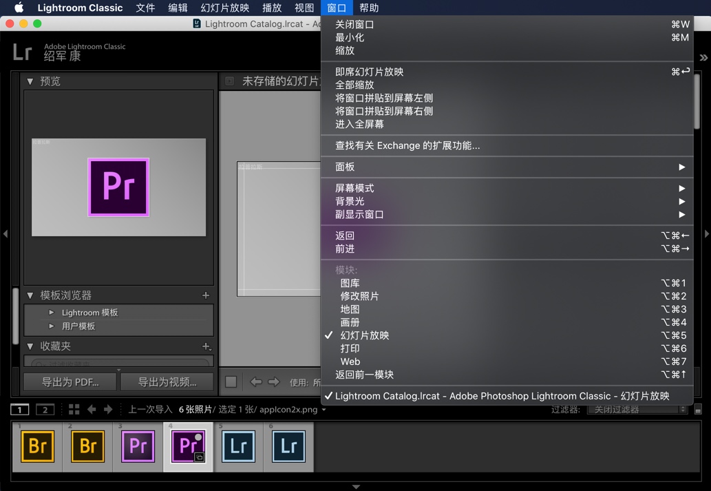The image size is (711, 491).
Task: Open the applcon2x.png filename dropdown
Action: tap(307, 409)
